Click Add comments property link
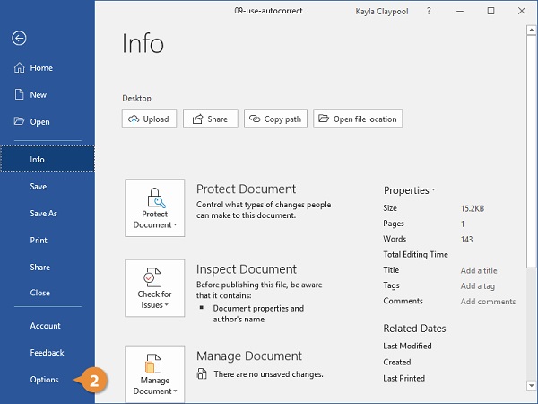 click(x=488, y=302)
